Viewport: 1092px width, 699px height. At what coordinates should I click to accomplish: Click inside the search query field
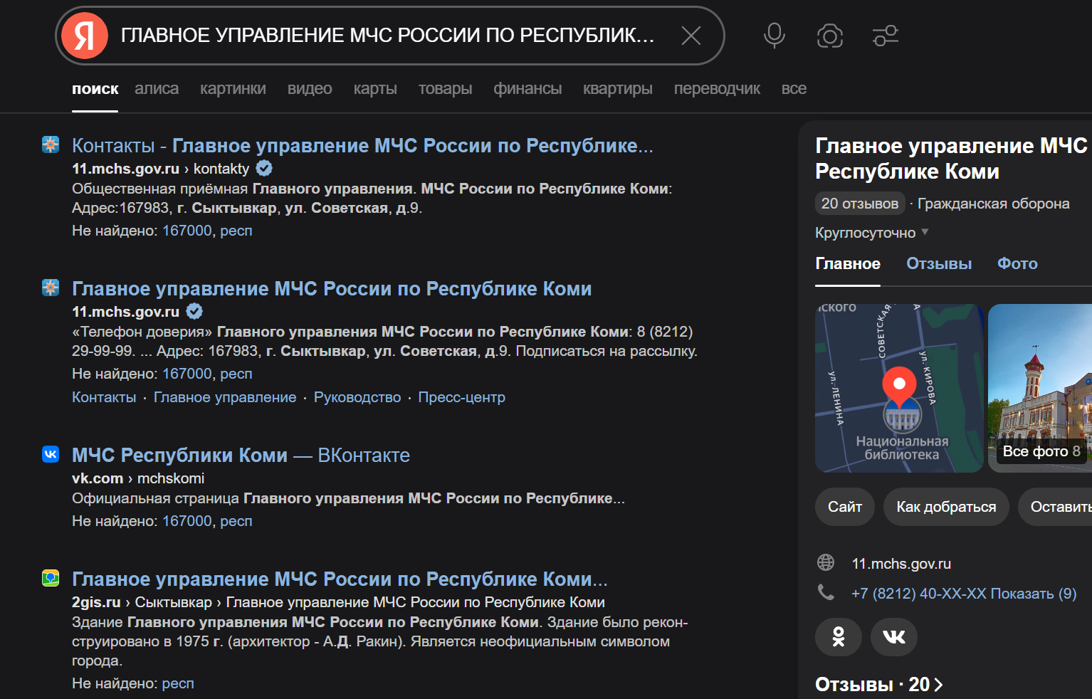point(388,36)
